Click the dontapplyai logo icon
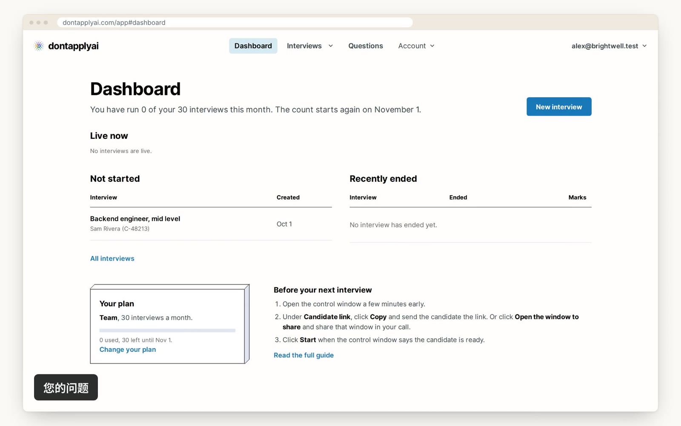 tap(39, 46)
